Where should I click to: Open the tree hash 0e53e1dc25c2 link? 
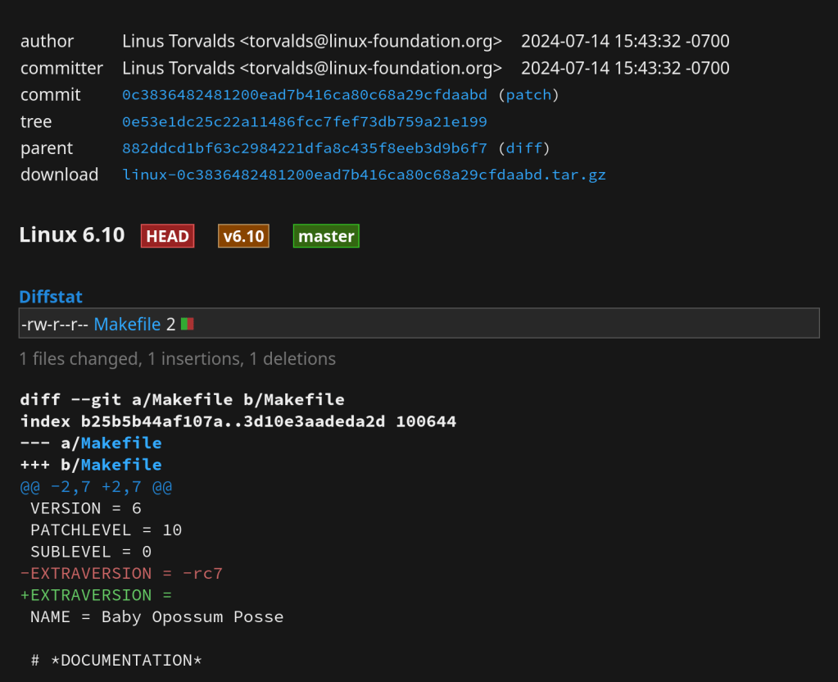point(304,122)
